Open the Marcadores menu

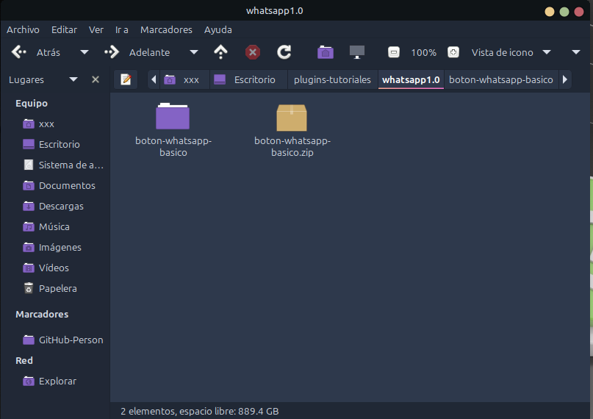[x=166, y=29]
